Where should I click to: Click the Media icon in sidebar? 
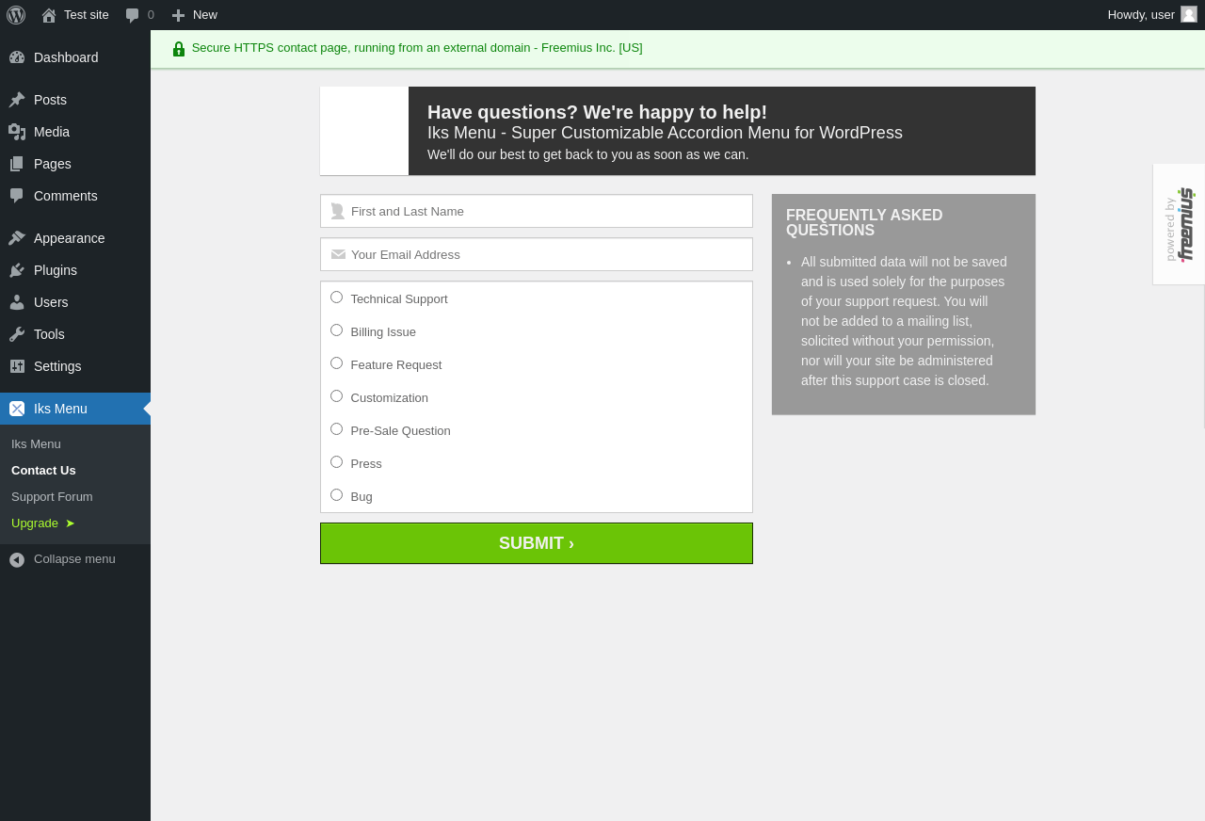click(x=17, y=132)
